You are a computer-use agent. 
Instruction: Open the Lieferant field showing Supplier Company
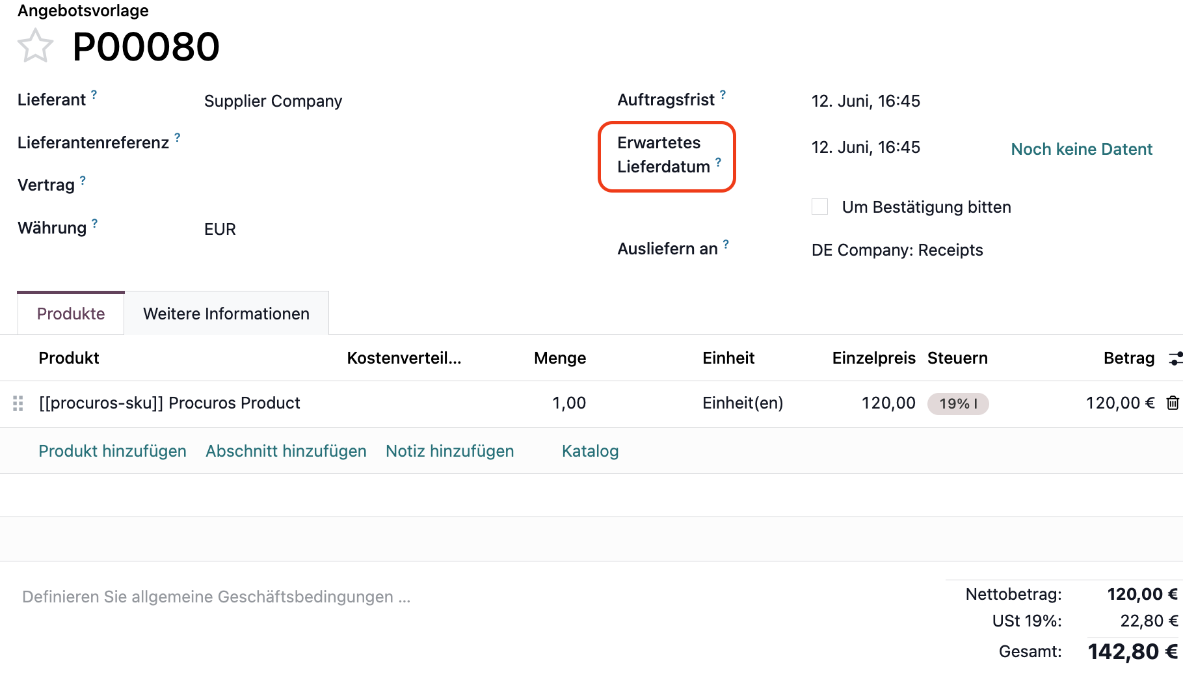273,101
